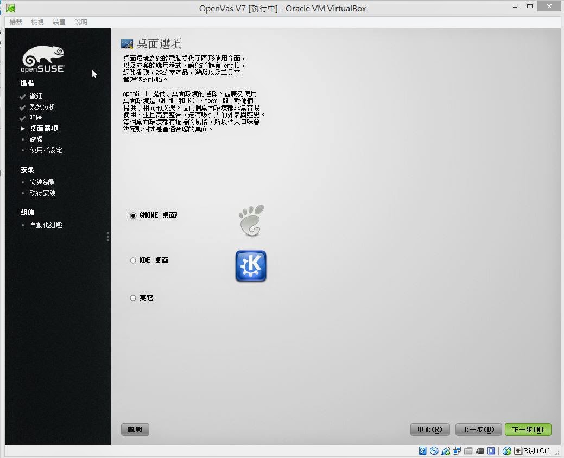This screenshot has width=564, height=458.
Task: Minimize the VirtualBox window
Action: (515, 7)
